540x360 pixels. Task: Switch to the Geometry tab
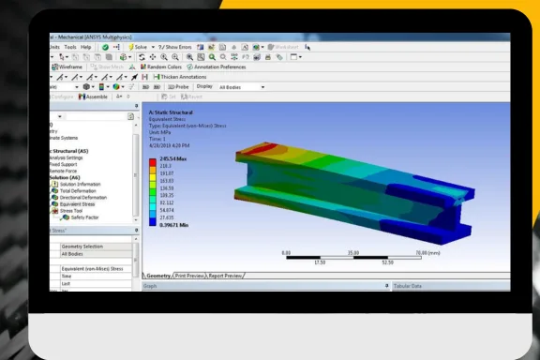point(158,276)
